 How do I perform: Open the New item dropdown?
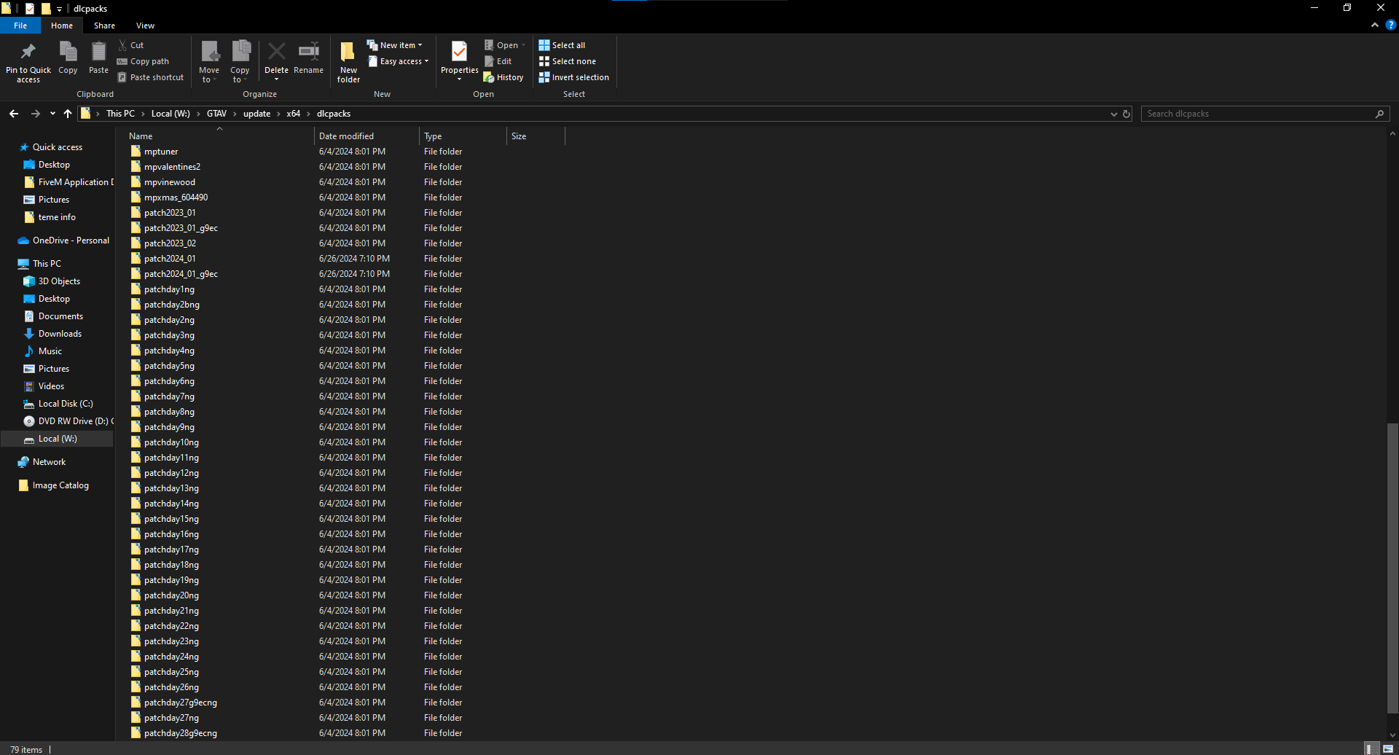(421, 44)
